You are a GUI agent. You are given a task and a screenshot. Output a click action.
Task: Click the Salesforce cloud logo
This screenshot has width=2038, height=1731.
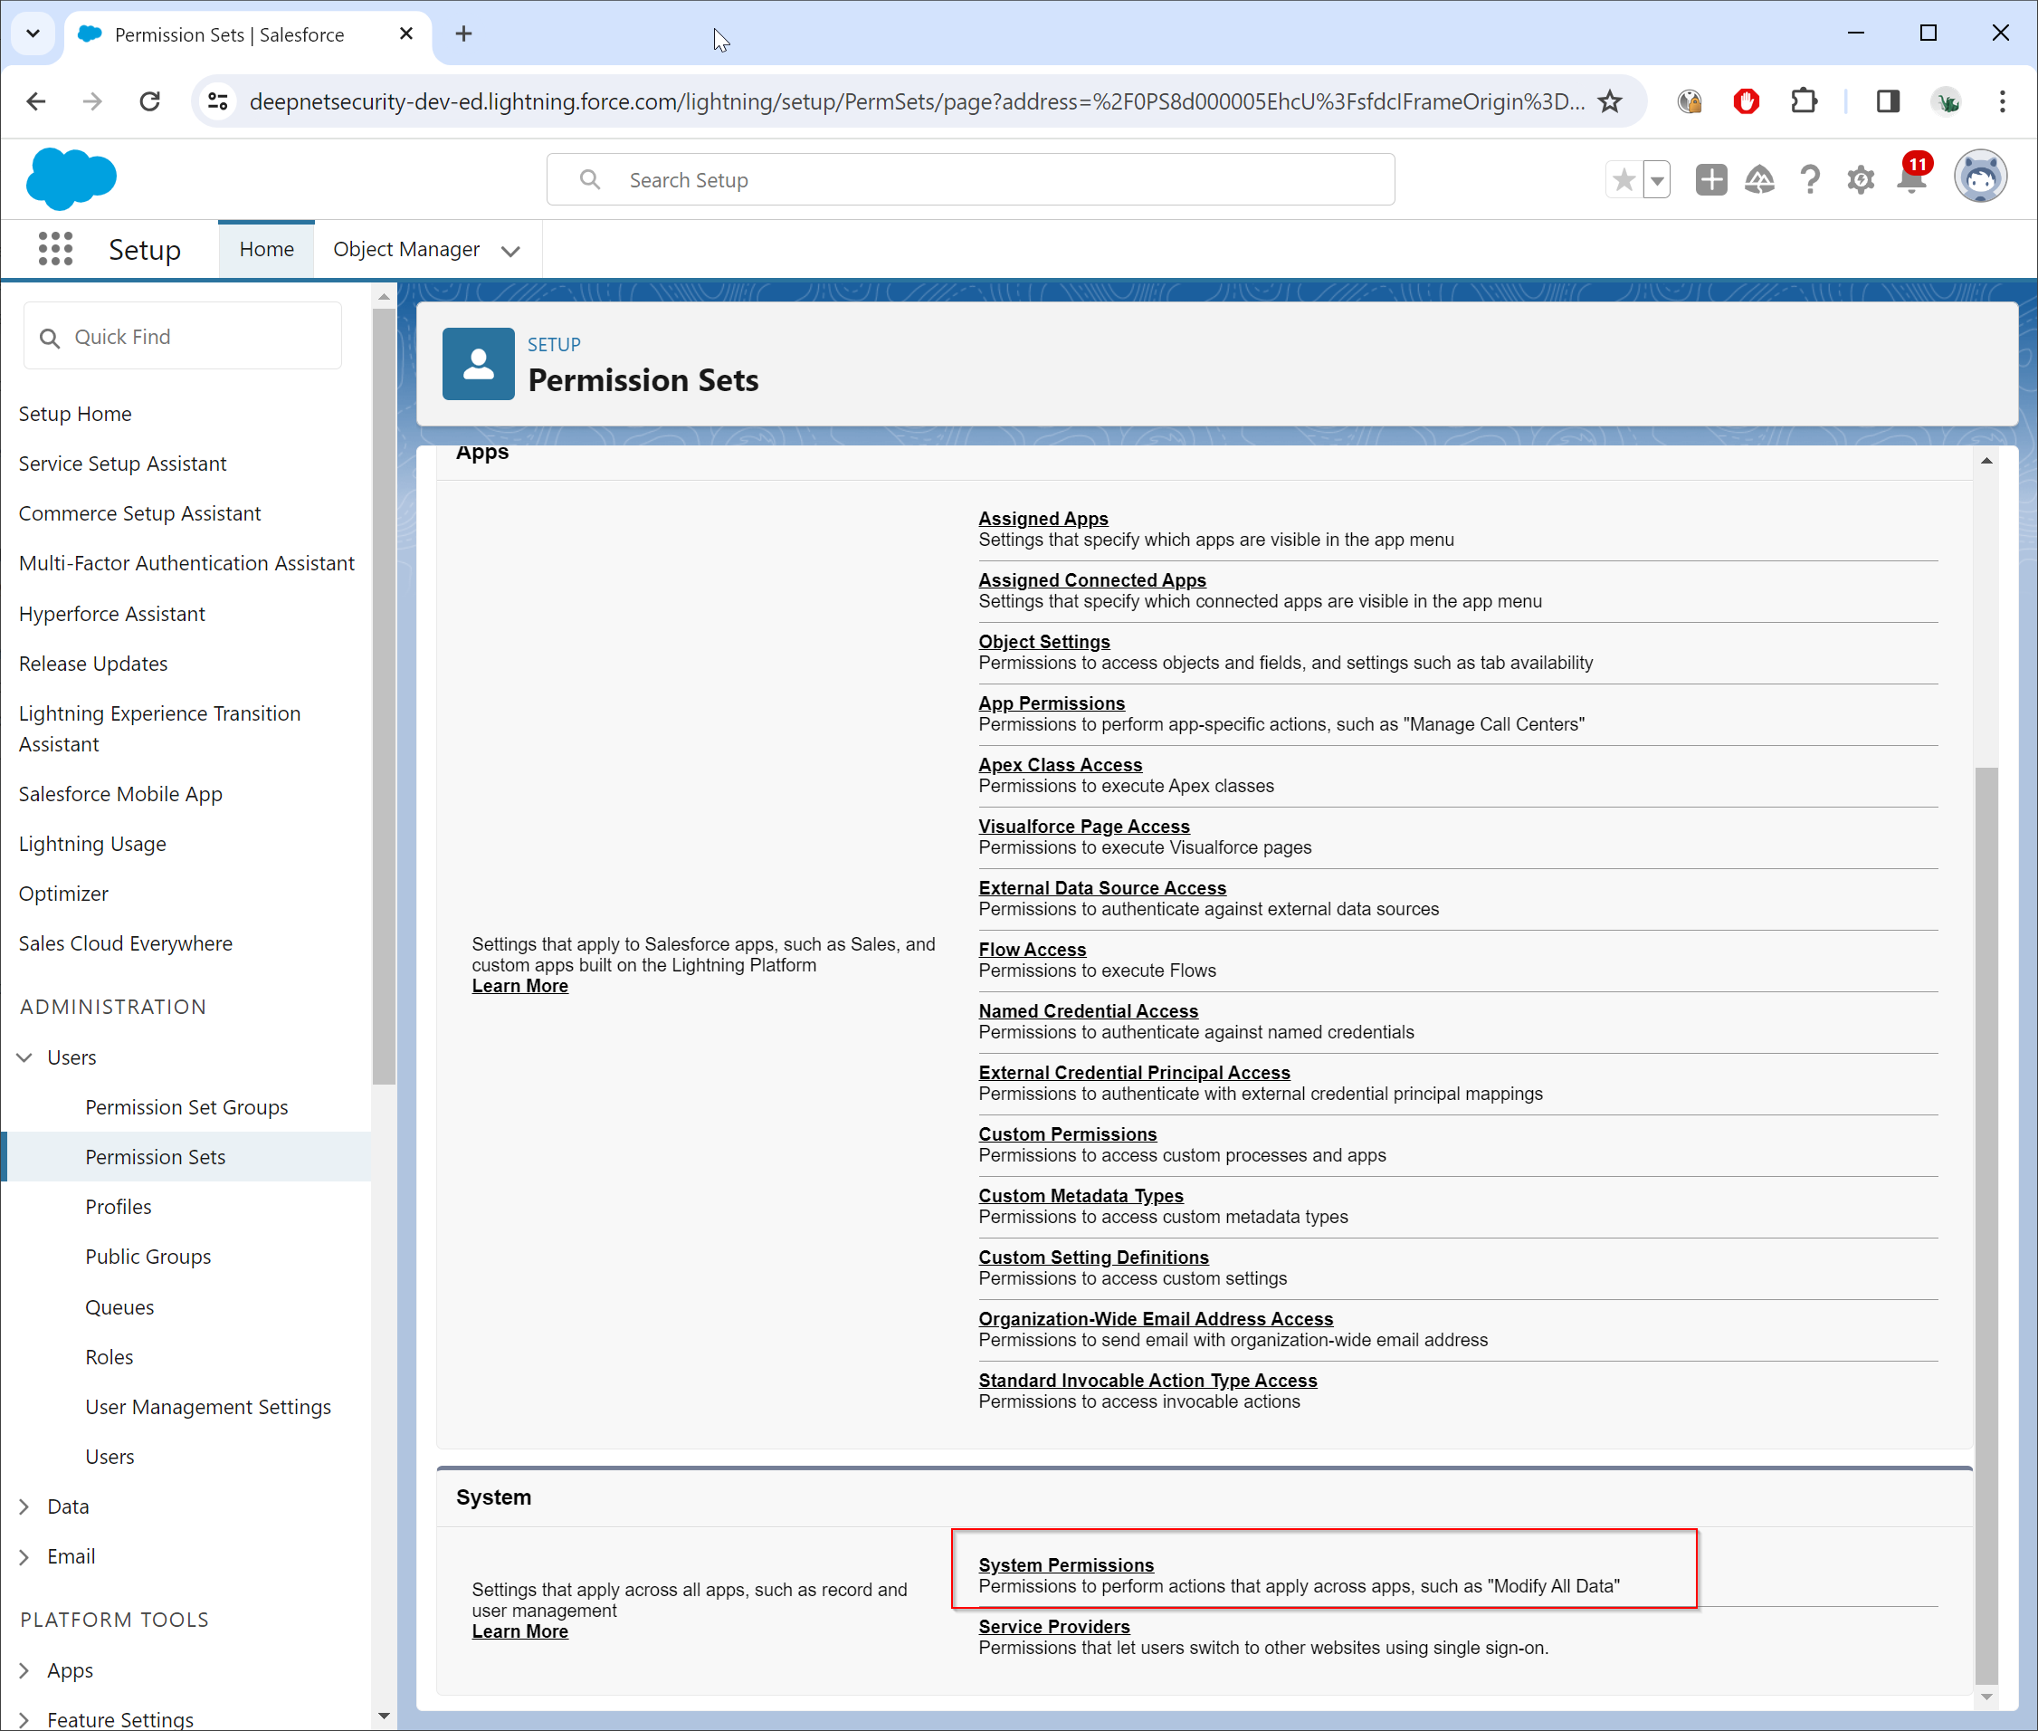[x=71, y=179]
